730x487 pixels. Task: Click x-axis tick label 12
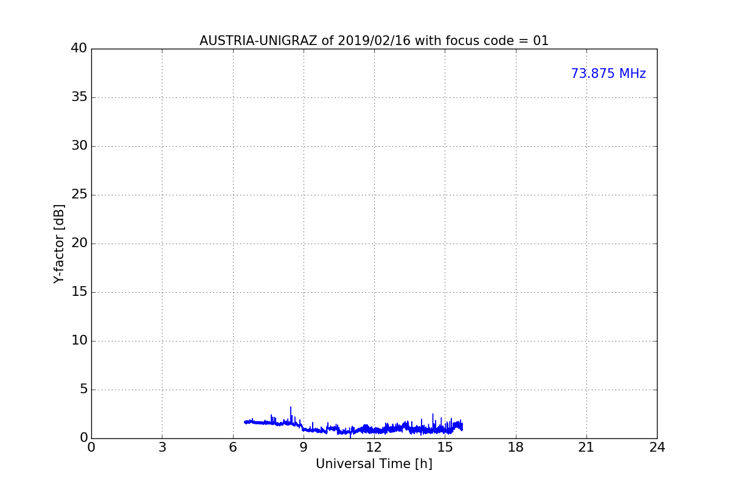point(374,447)
